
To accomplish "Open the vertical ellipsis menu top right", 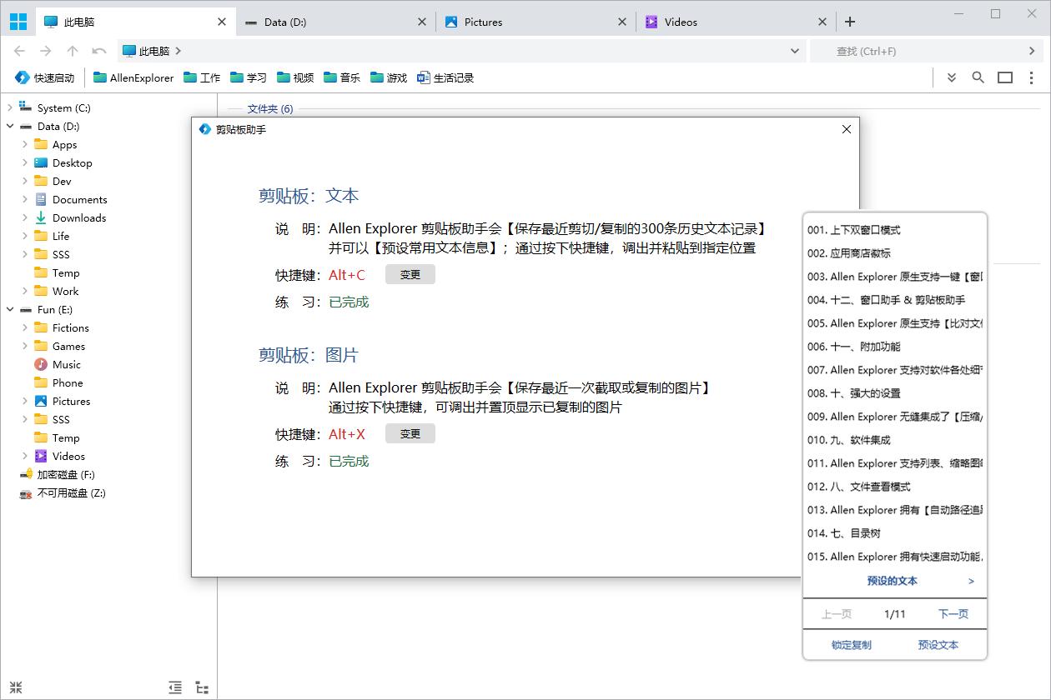I will [x=1032, y=77].
